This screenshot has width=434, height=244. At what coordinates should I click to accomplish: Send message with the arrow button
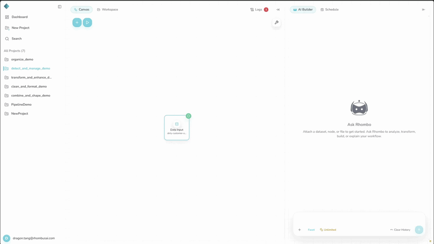(419, 230)
